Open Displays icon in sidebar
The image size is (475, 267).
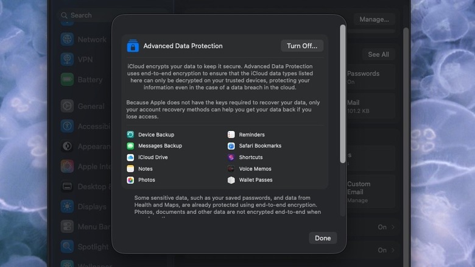(x=67, y=206)
